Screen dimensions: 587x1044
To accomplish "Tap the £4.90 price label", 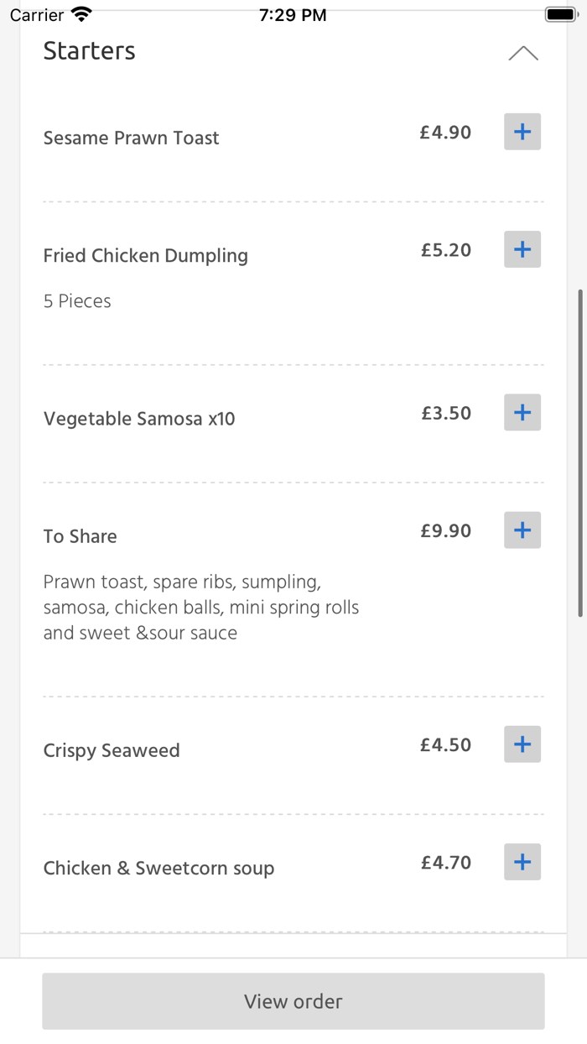I will [x=445, y=132].
